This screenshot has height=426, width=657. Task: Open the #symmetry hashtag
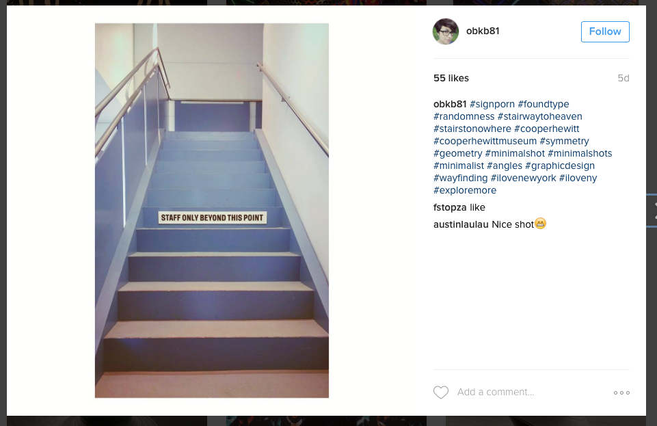click(x=564, y=141)
